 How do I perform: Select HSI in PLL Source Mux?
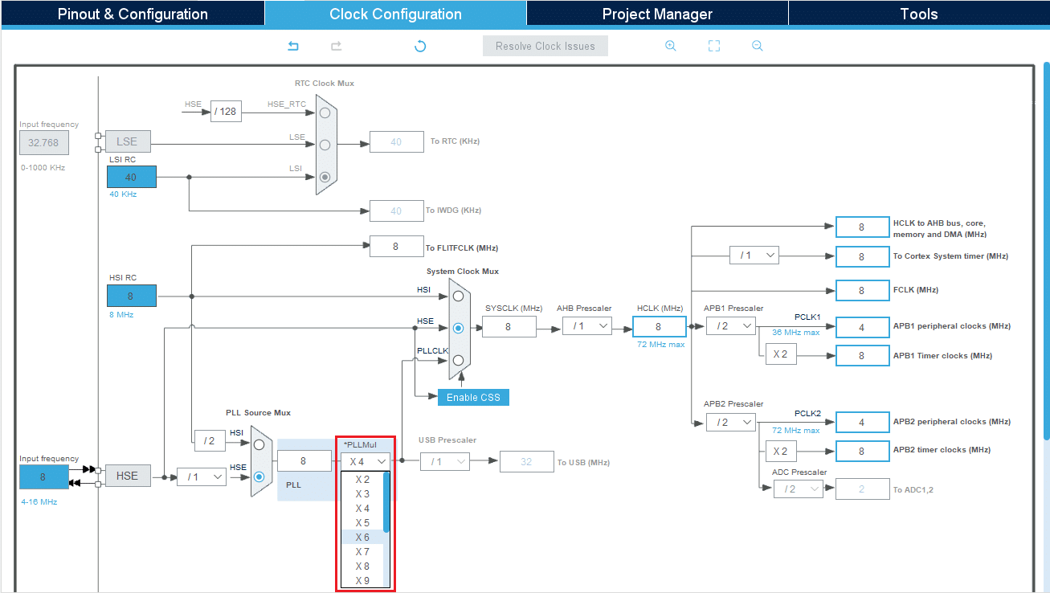tap(259, 444)
